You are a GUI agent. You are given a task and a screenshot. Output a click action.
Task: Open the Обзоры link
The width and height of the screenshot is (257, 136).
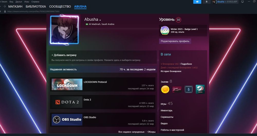(x=151, y=132)
